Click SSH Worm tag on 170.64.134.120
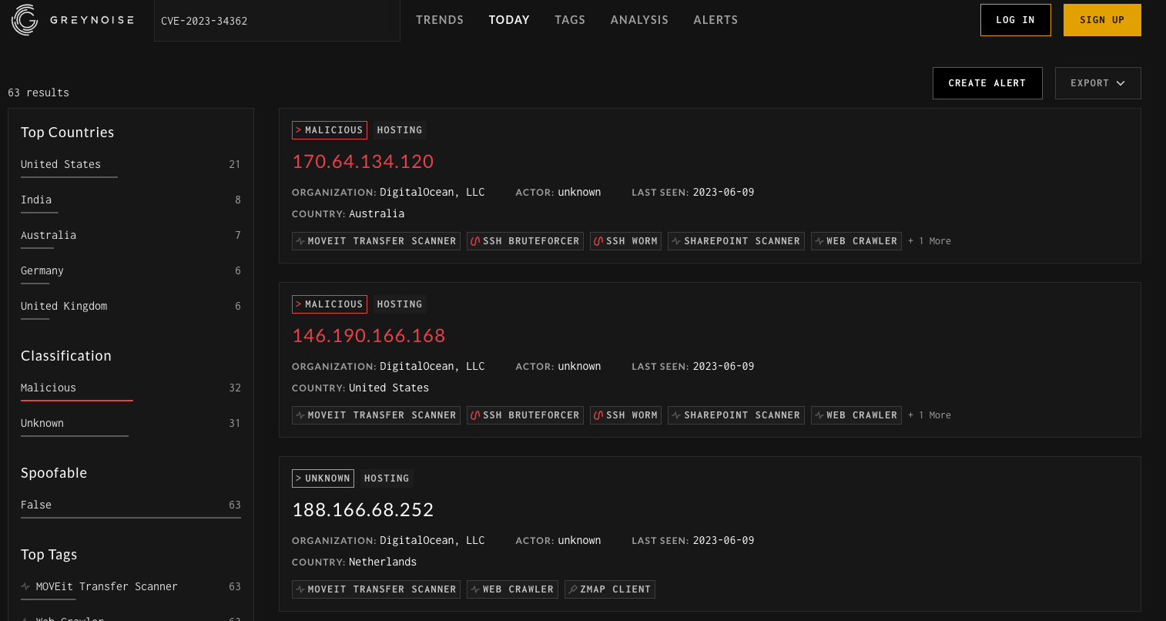The height and width of the screenshot is (621, 1166). [625, 241]
